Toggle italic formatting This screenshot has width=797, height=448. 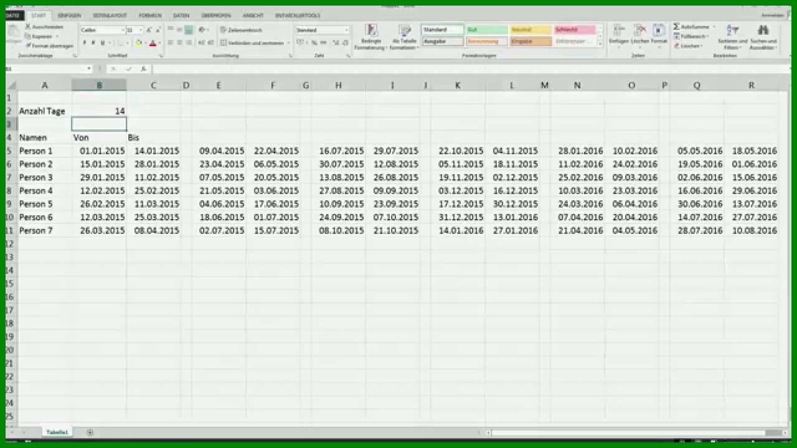(x=93, y=43)
